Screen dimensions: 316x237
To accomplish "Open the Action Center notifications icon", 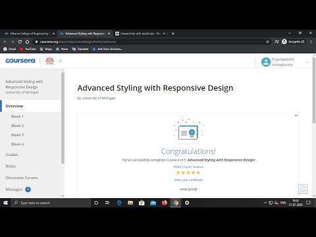I will click(x=309, y=203).
